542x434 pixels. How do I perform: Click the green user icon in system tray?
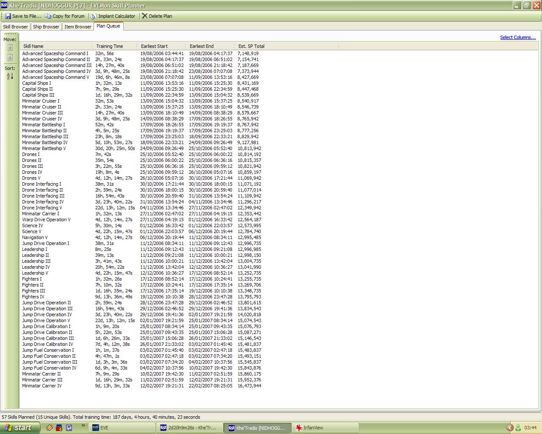[x=518, y=428]
